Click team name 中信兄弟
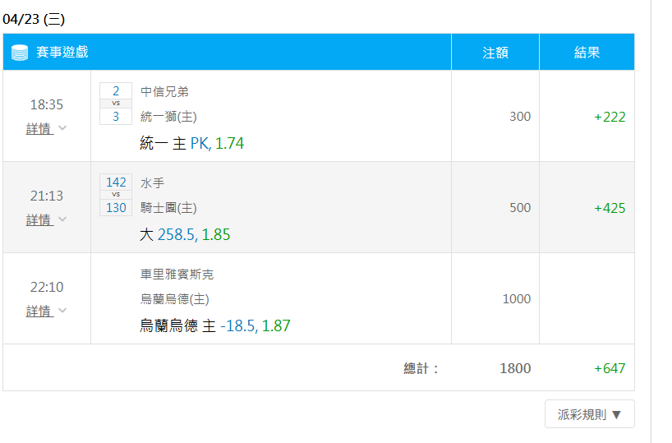The height and width of the screenshot is (443, 672). coord(164,92)
